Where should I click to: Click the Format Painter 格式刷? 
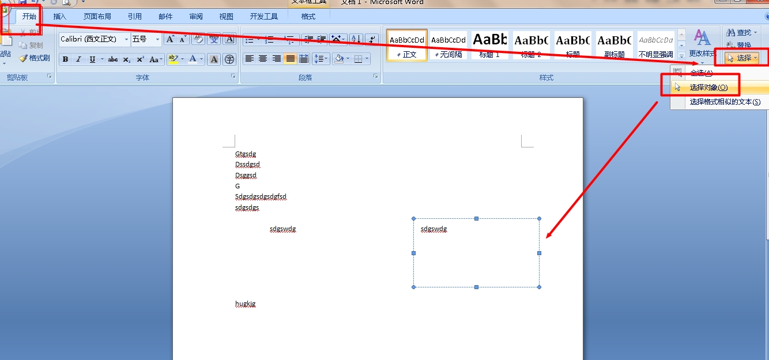(x=35, y=58)
